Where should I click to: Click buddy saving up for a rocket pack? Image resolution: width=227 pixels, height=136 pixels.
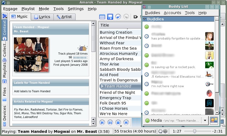tap(179, 65)
